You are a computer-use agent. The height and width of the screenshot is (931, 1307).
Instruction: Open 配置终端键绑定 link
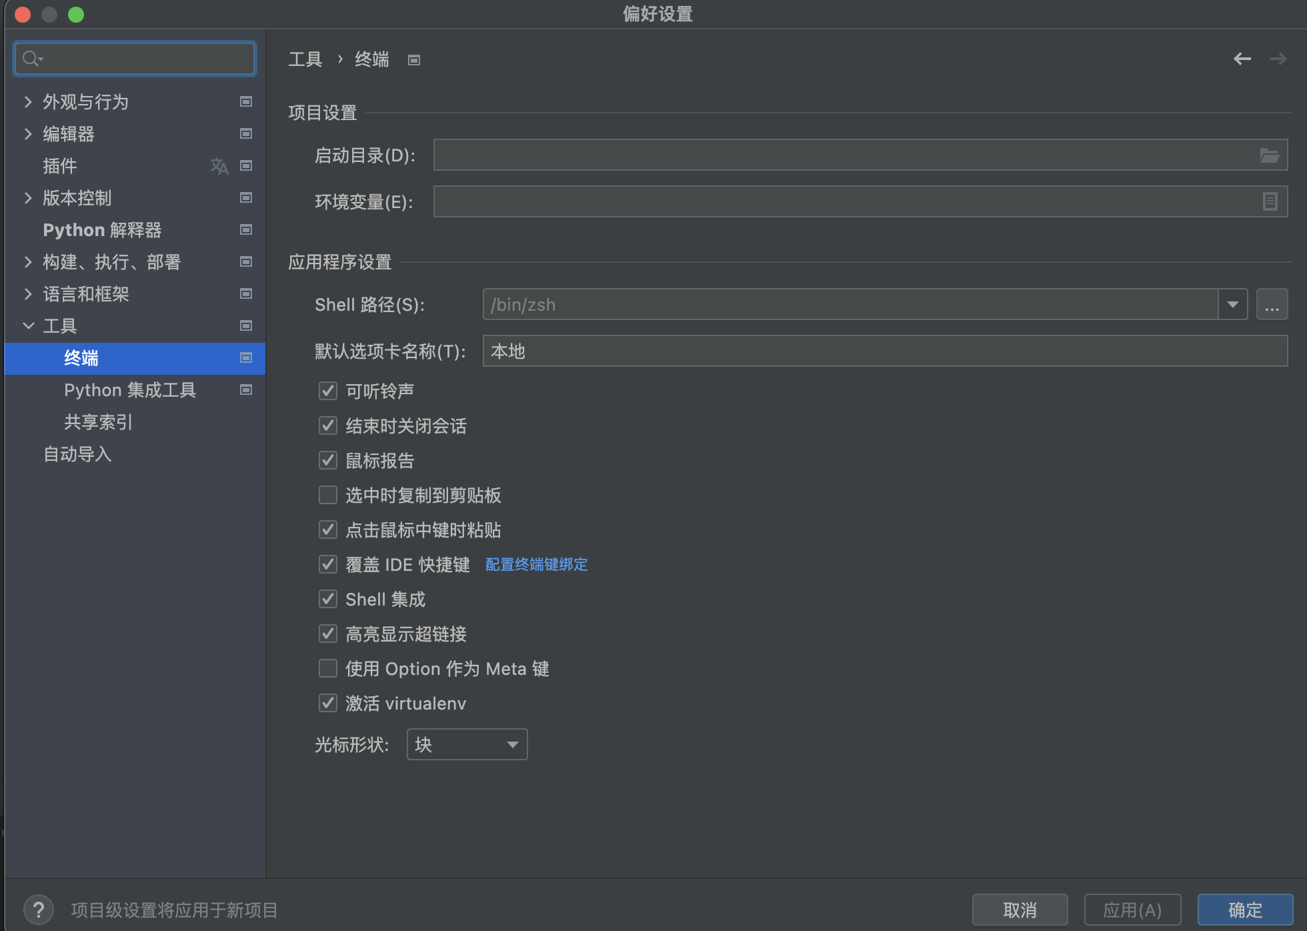[536, 565]
